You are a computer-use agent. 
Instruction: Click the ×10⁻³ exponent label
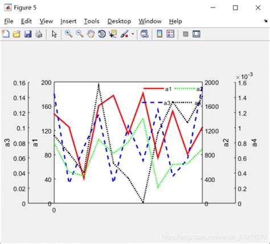click(x=244, y=76)
